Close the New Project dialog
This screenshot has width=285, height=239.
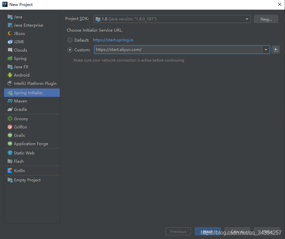[280, 4]
